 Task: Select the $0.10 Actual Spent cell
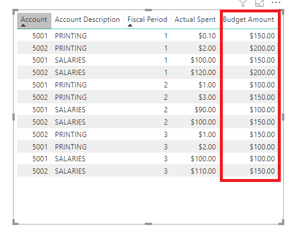(x=207, y=36)
